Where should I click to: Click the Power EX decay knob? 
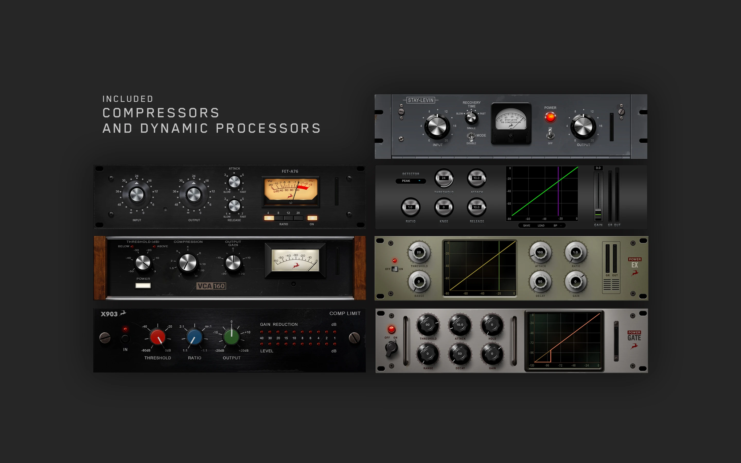point(540,282)
